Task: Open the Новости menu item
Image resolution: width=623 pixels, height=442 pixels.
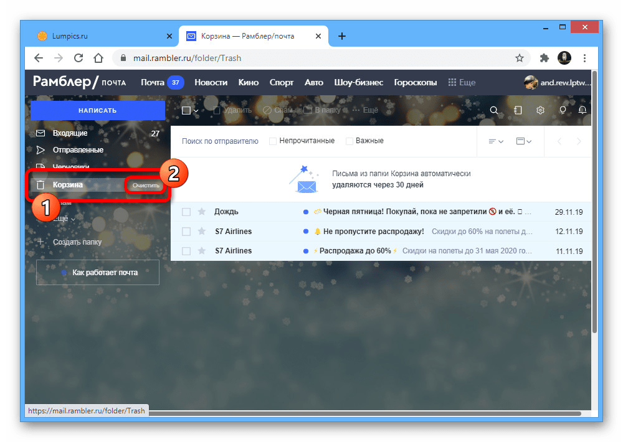Action: click(211, 82)
